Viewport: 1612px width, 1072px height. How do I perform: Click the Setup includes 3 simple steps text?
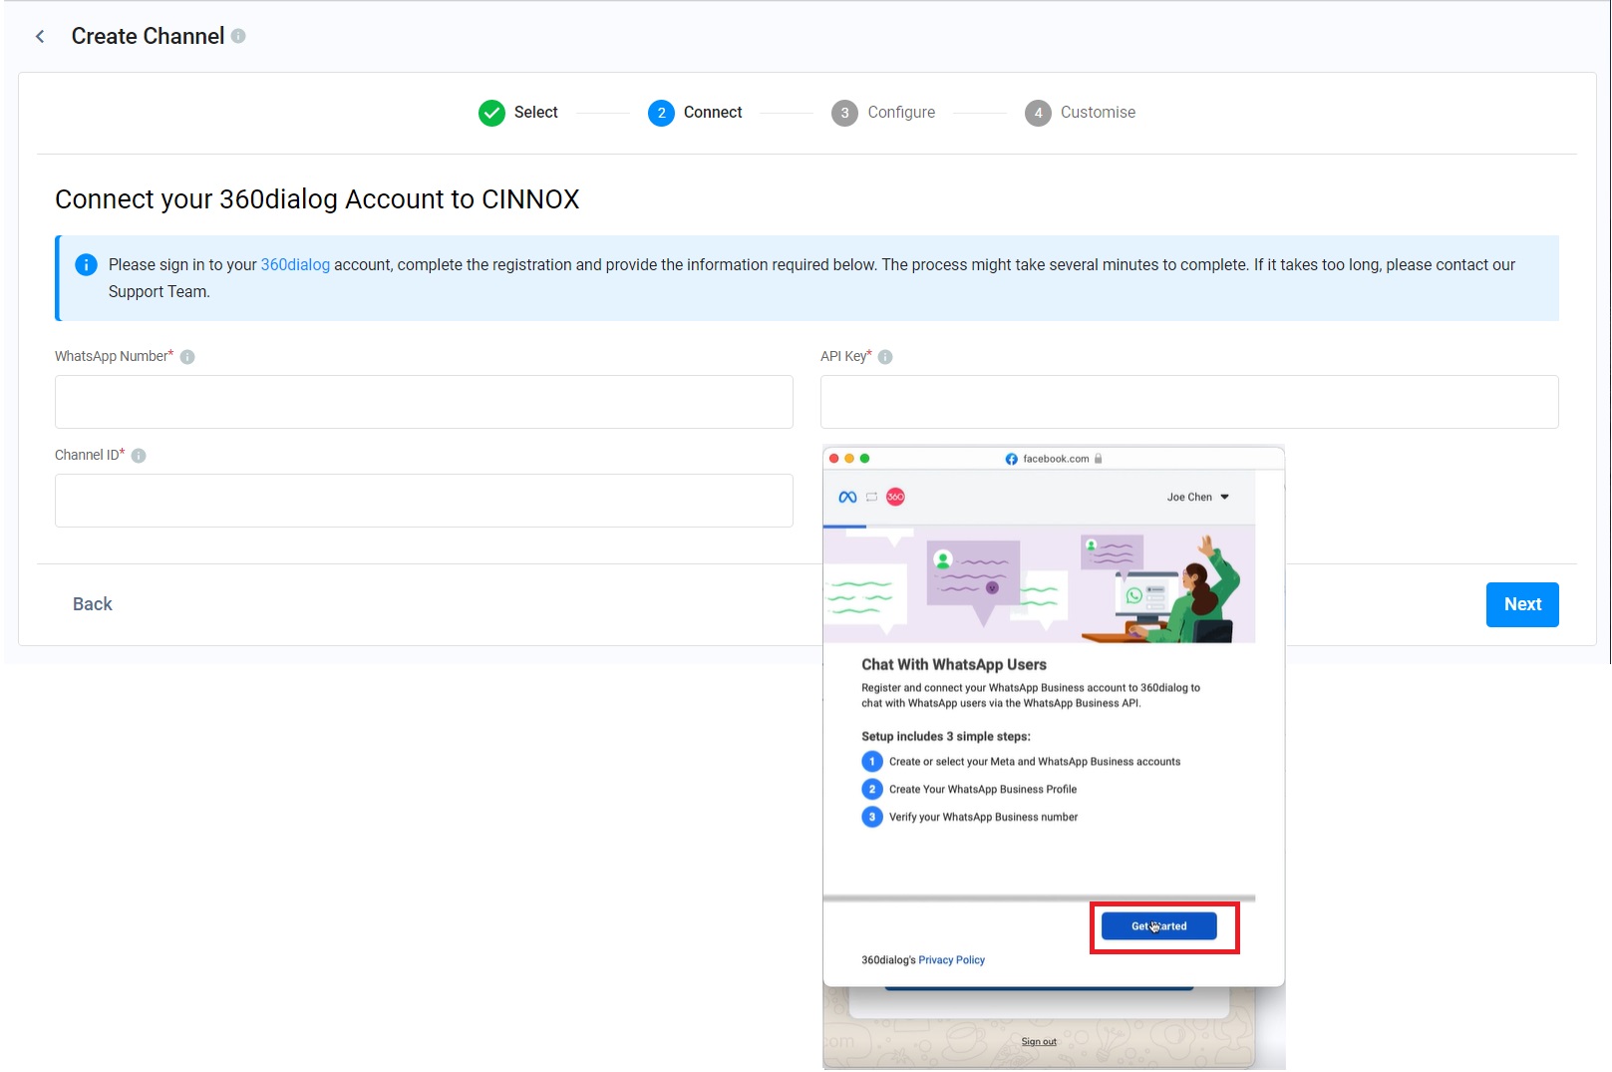click(946, 737)
